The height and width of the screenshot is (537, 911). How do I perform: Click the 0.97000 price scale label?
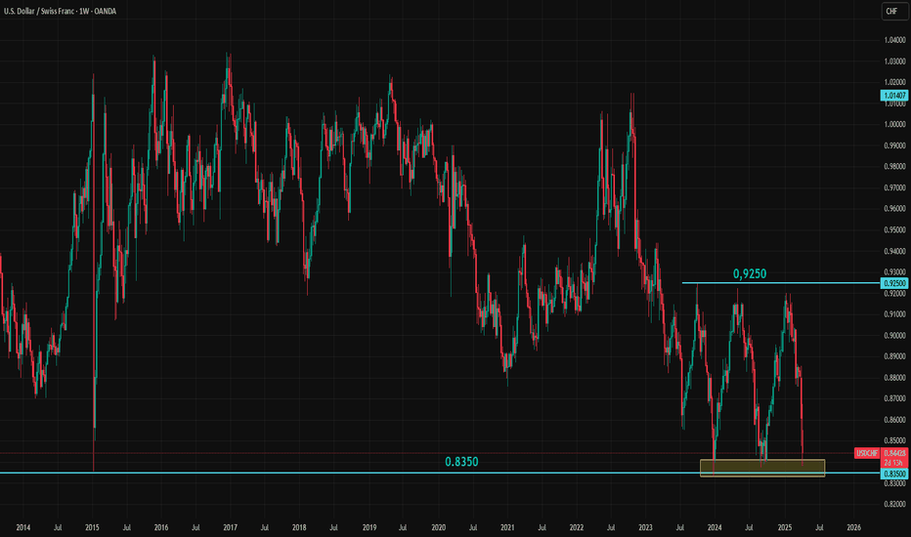[894, 187]
